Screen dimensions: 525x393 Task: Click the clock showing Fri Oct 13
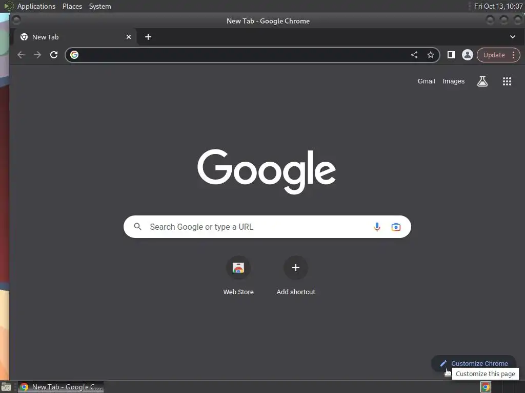point(498,6)
